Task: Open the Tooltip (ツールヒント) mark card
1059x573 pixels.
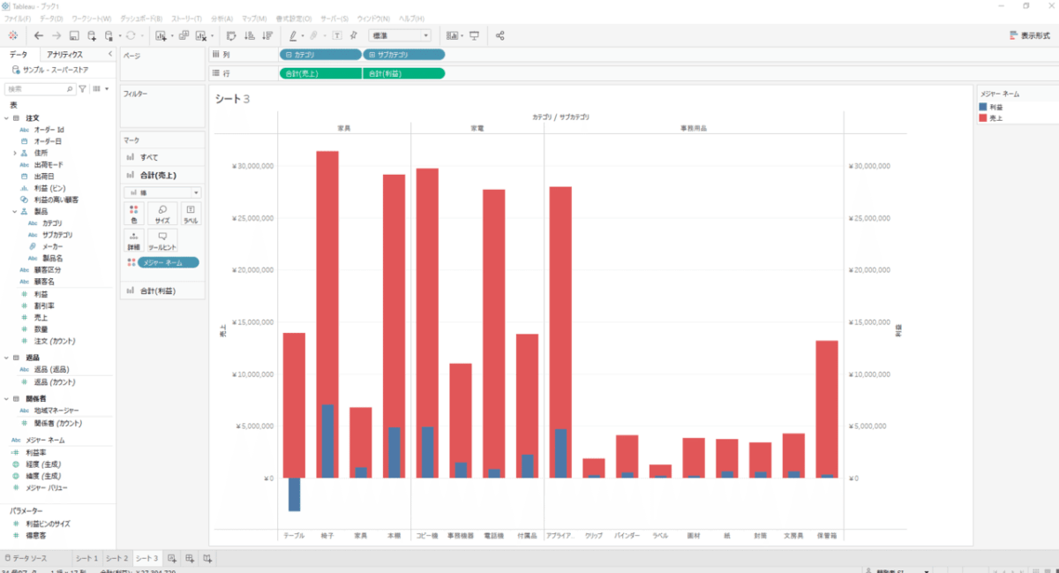Action: pyautogui.click(x=162, y=241)
